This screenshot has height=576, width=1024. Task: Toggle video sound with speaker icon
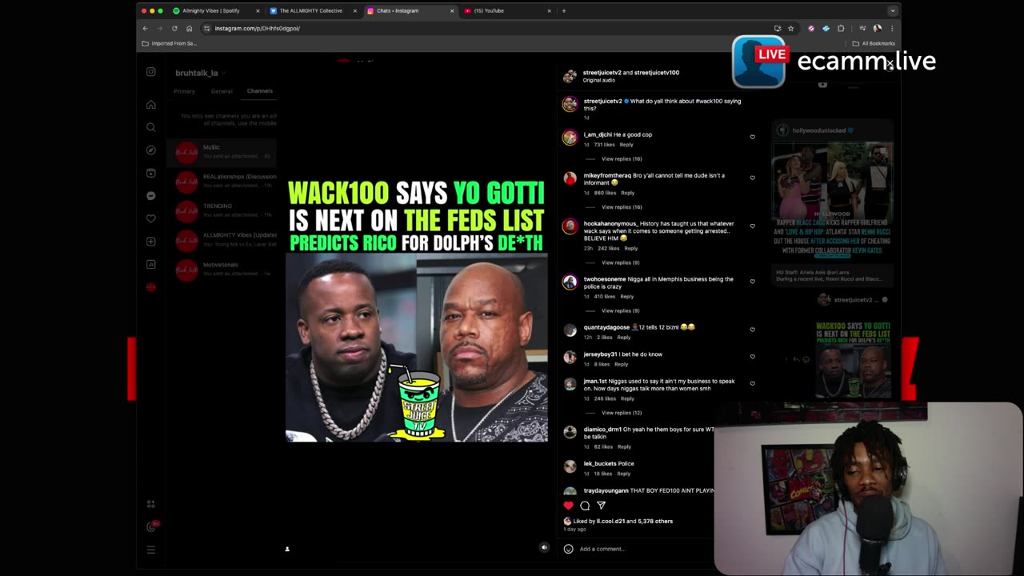click(544, 548)
